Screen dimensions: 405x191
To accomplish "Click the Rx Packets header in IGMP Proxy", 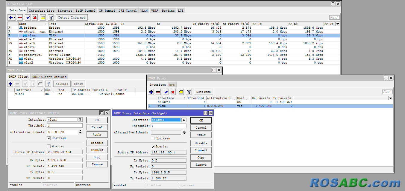I will (x=262, y=98).
